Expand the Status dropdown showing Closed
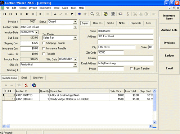Image resolution: width=180 pixels, height=134 pixels. [x=75, y=22]
